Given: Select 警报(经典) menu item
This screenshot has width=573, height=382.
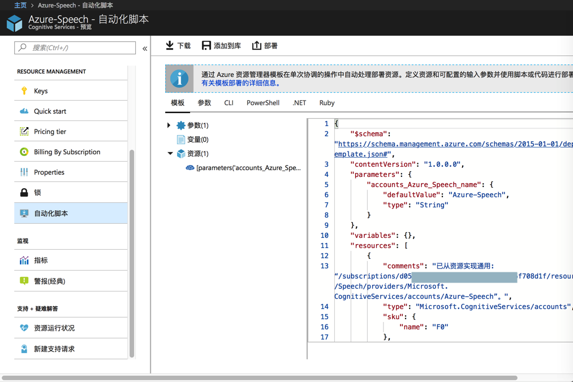Looking at the screenshot, I should 71,281.
